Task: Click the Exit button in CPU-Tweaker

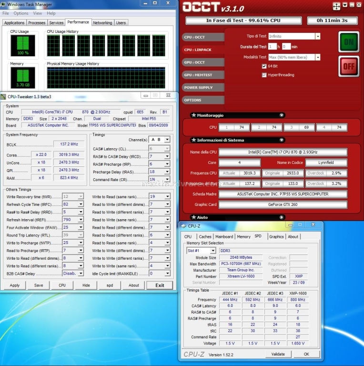Action: (x=160, y=285)
